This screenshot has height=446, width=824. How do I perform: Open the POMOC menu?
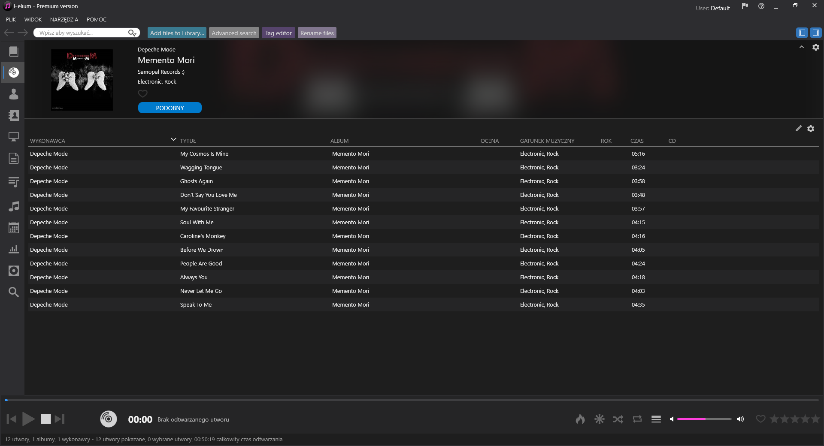[97, 19]
